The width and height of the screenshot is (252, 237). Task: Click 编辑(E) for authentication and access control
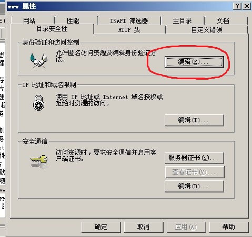point(194,62)
